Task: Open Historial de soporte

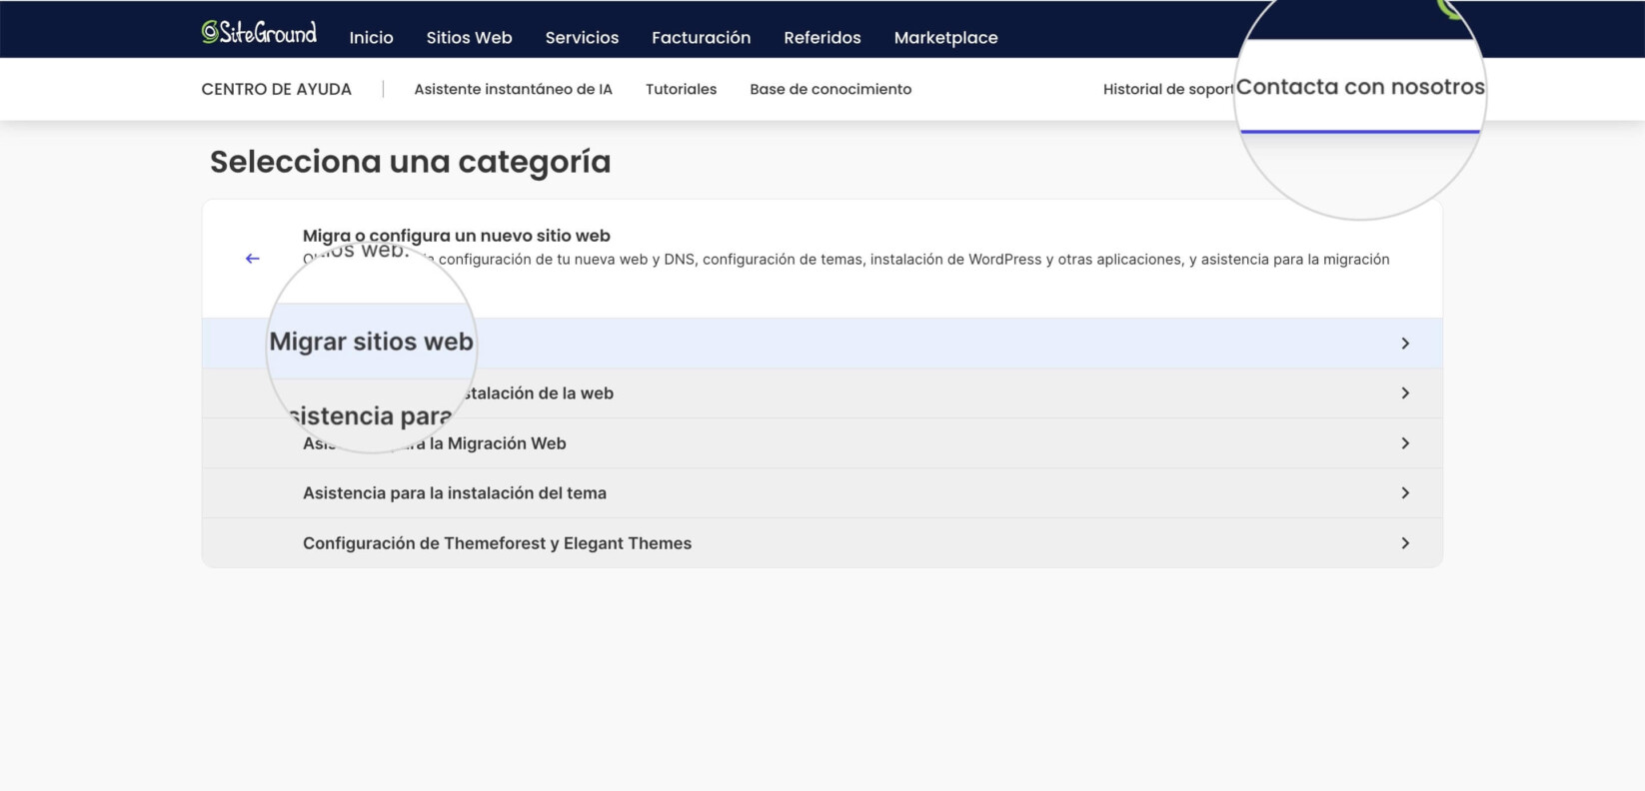Action: [1168, 89]
